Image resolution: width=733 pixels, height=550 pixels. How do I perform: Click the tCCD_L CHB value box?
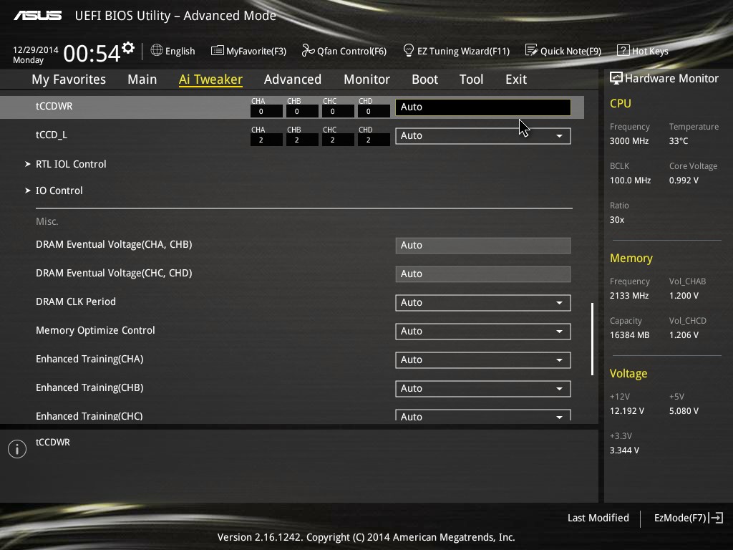pyautogui.click(x=303, y=140)
